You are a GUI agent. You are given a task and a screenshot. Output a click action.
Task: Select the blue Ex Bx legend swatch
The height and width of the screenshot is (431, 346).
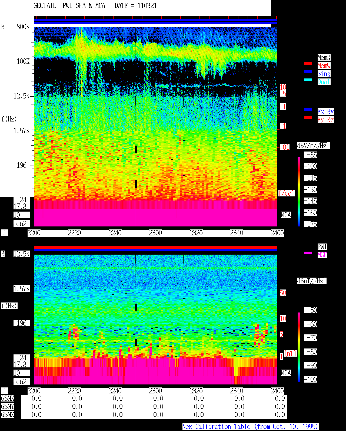[x=308, y=110]
